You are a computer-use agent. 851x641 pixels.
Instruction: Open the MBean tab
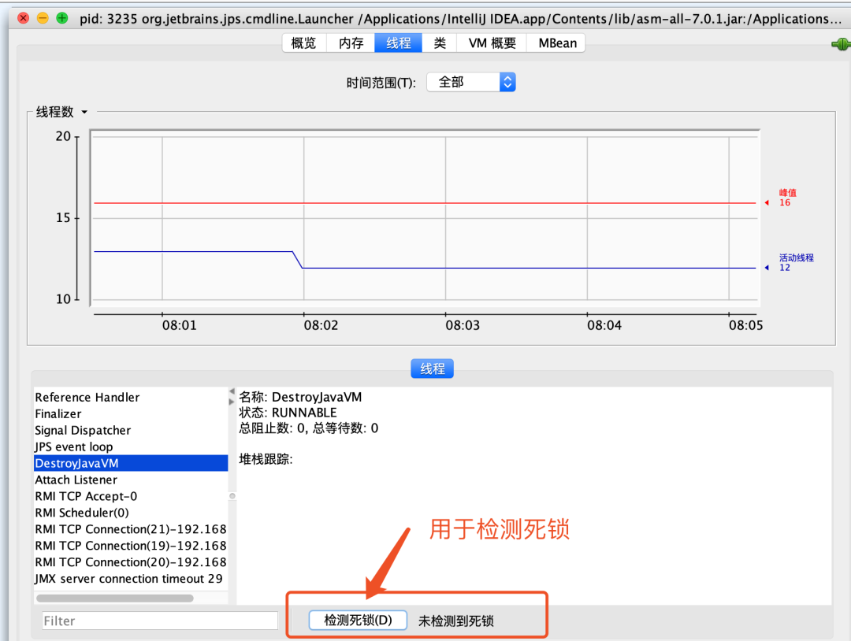coord(557,43)
